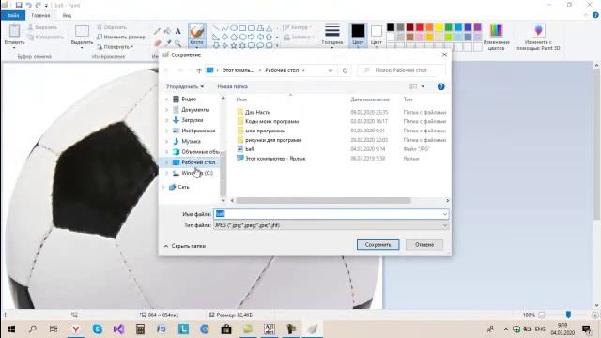Open Edit colors in Paint
The height and width of the screenshot is (338, 601).
click(x=496, y=37)
